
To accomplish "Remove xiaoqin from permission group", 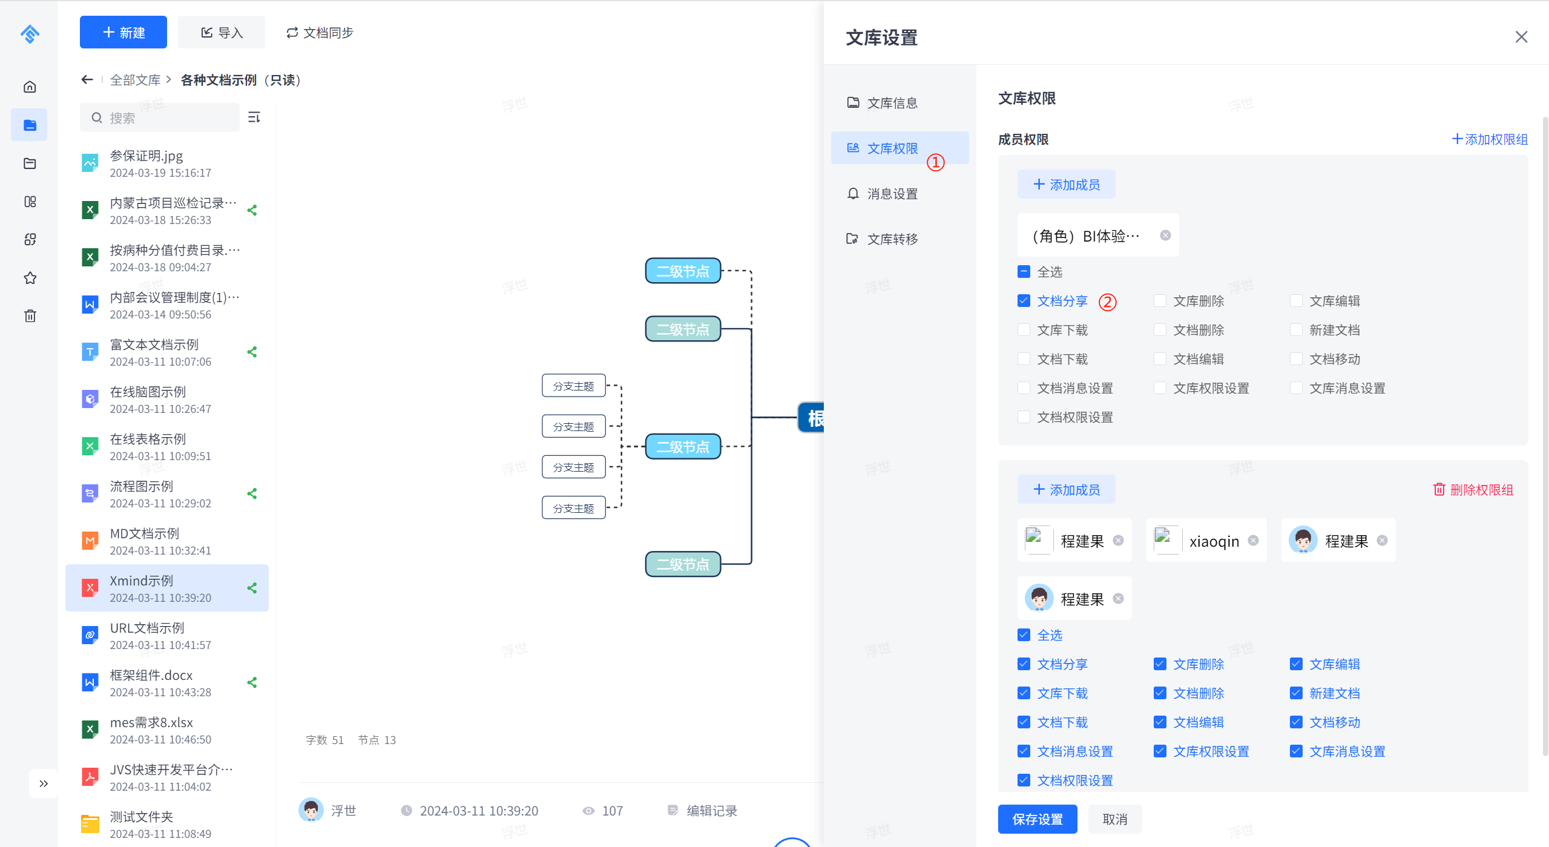I will coord(1253,540).
